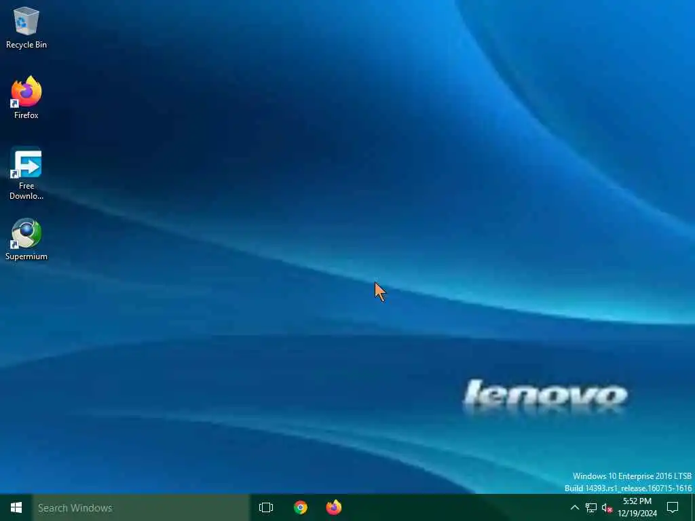Select the Firefox desktop shortcut
This screenshot has width=695, height=521.
26,98
